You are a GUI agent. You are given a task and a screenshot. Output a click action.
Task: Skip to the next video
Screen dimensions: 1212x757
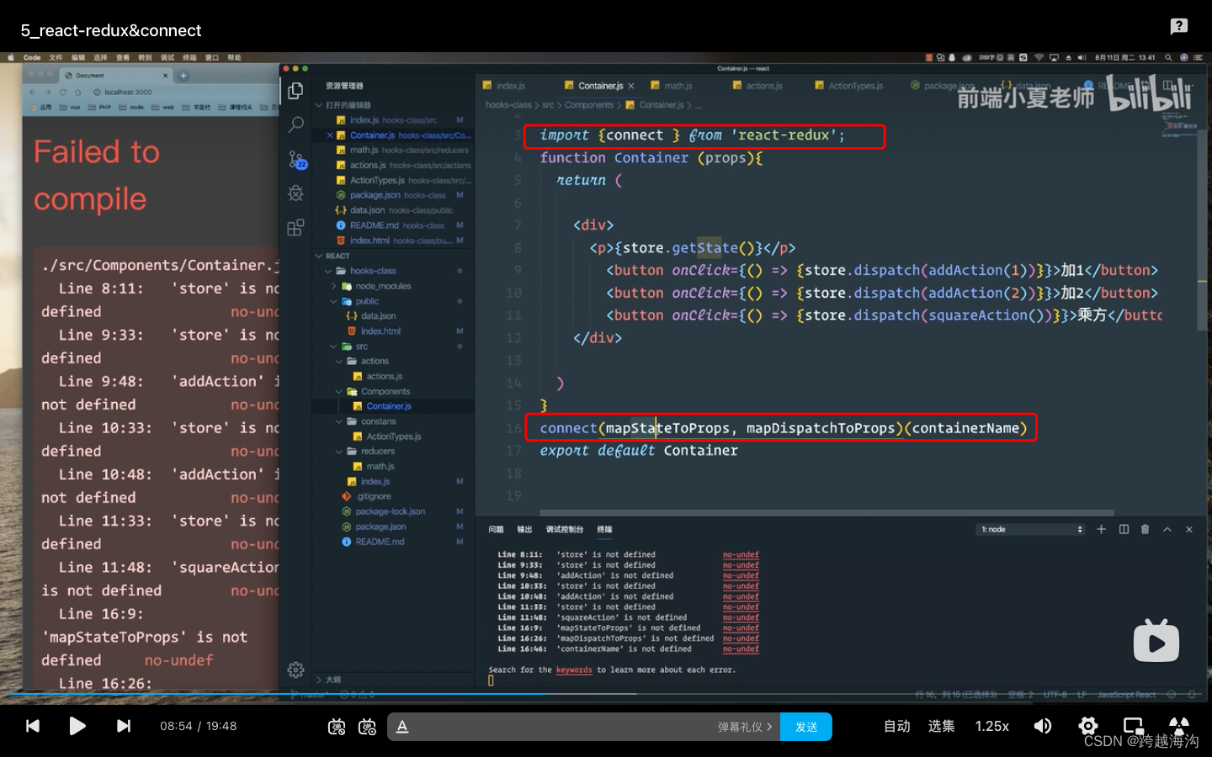pyautogui.click(x=124, y=726)
